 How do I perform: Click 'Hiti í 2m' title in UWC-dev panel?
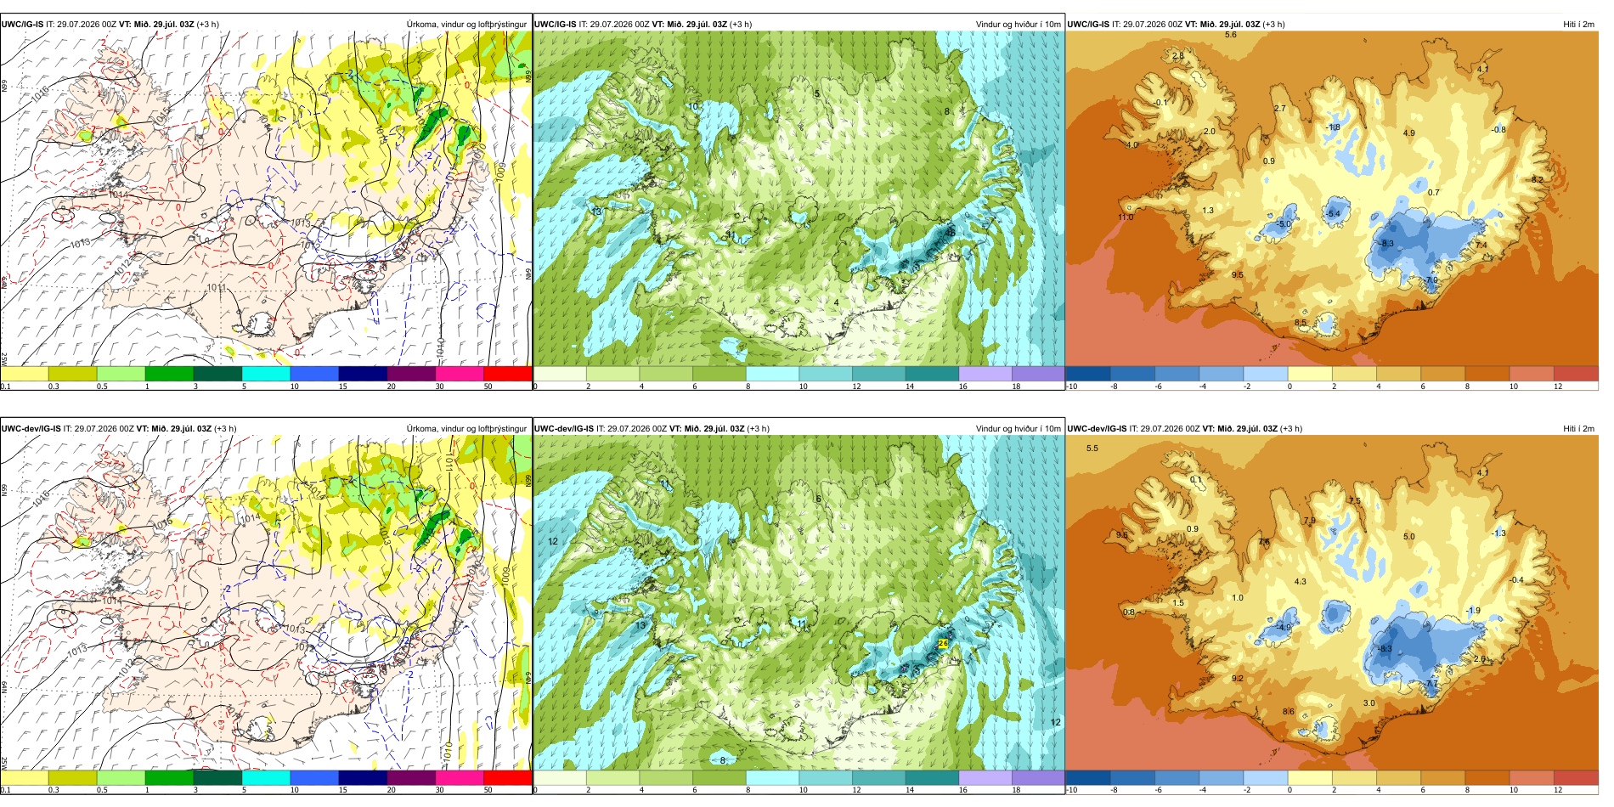(x=1578, y=429)
